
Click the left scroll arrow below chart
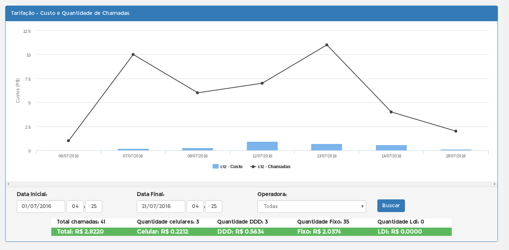[x=8, y=184]
